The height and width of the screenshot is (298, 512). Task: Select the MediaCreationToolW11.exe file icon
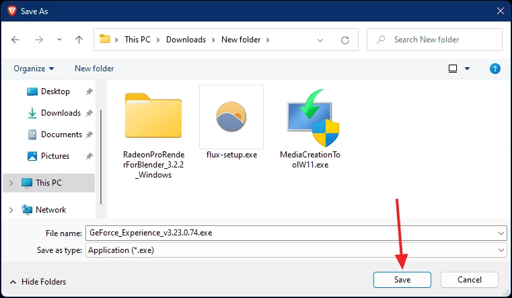pyautogui.click(x=312, y=118)
